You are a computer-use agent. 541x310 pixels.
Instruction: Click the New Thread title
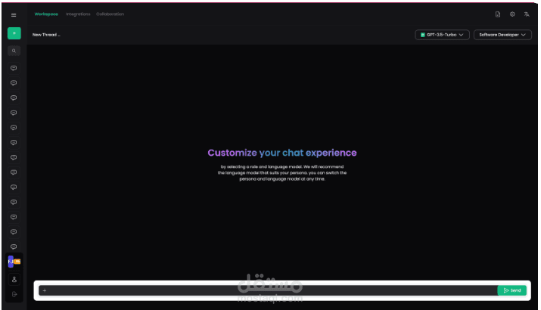(x=46, y=35)
